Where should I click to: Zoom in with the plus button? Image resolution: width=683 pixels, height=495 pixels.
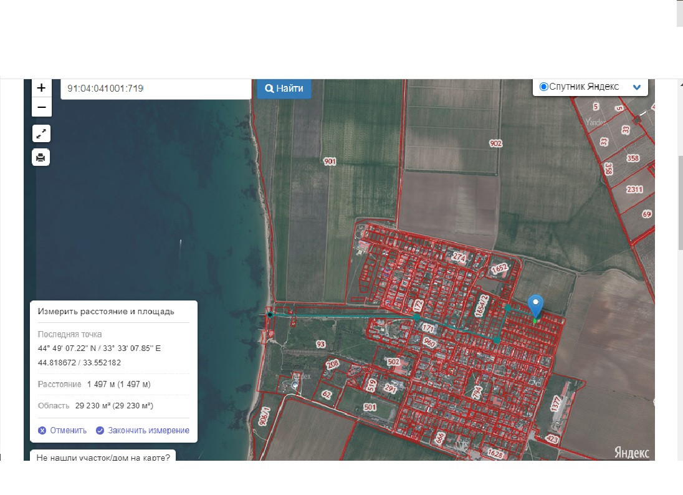(41, 88)
